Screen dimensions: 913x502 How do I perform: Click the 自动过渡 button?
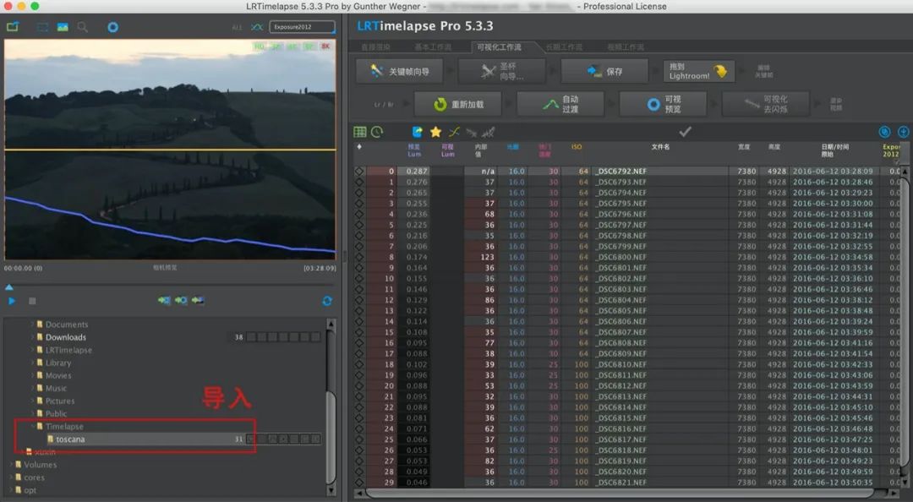pos(560,104)
